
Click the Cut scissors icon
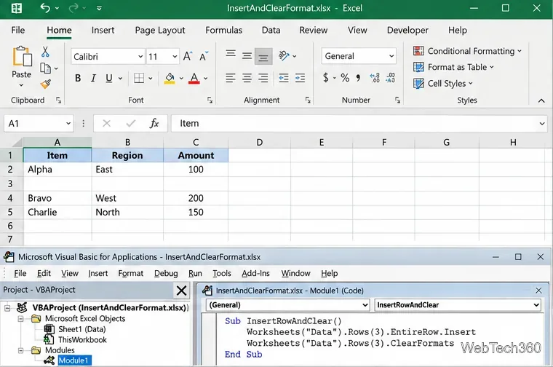pyautogui.click(x=45, y=52)
